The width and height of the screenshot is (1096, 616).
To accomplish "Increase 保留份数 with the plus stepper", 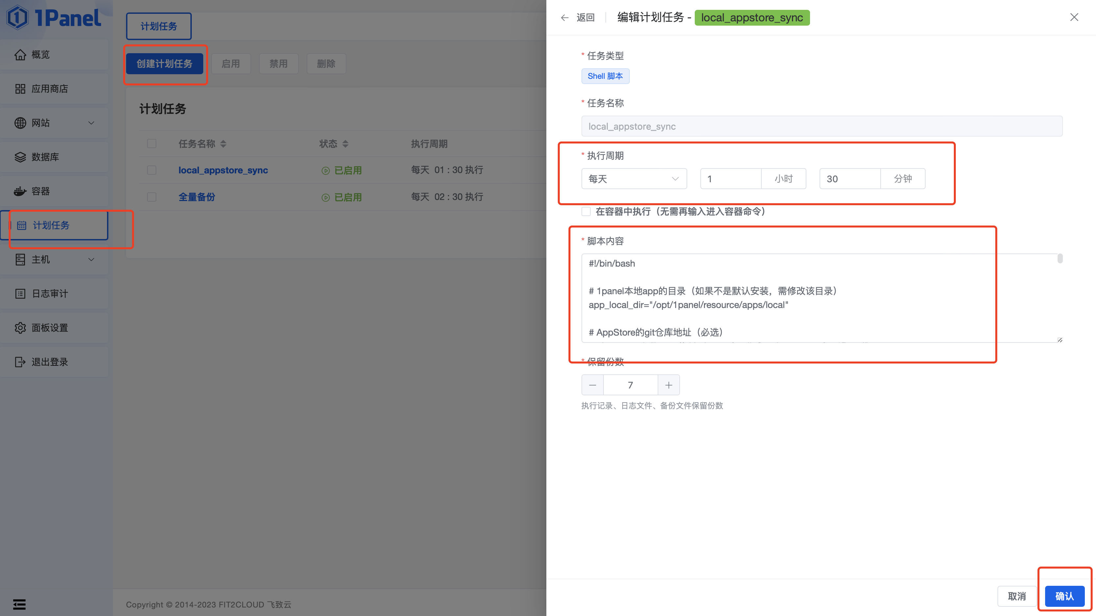I will coord(669,385).
